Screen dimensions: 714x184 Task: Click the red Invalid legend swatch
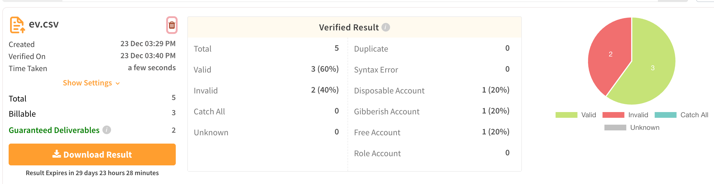tap(614, 115)
